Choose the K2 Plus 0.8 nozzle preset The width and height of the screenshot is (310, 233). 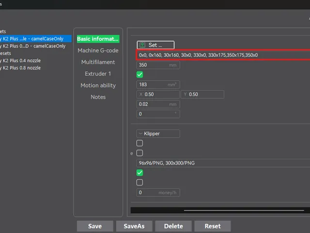pyautogui.click(x=20, y=68)
